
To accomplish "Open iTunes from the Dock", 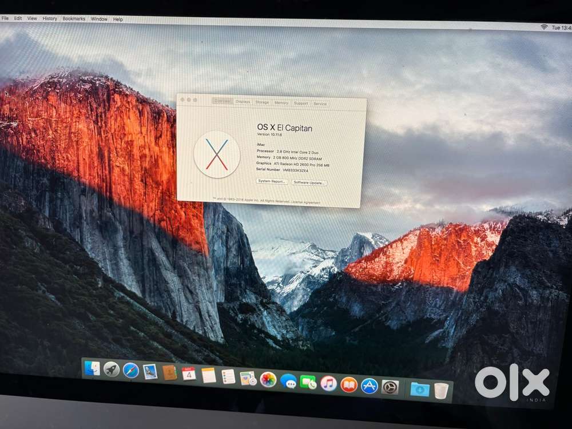I will pos(327,384).
